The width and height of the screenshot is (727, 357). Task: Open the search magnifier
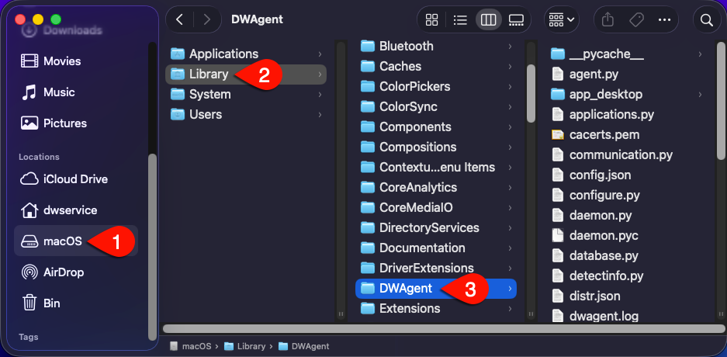pos(707,19)
